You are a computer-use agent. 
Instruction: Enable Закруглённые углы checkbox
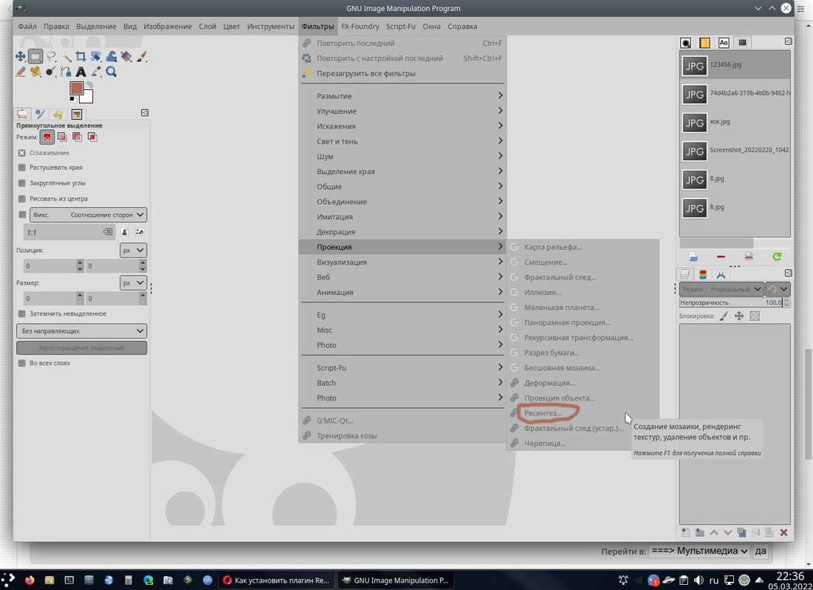tap(21, 183)
